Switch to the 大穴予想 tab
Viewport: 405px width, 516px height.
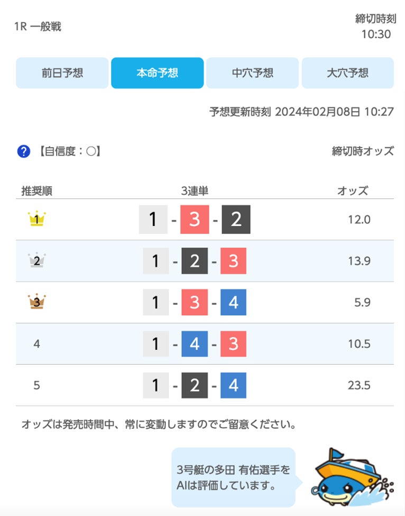click(x=347, y=73)
